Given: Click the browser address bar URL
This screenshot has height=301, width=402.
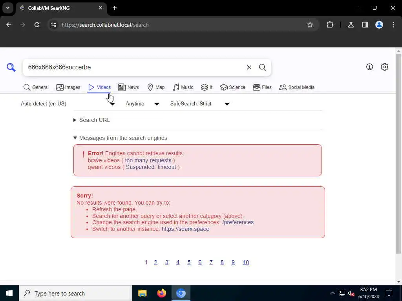Looking at the screenshot, I should pyautogui.click(x=105, y=25).
